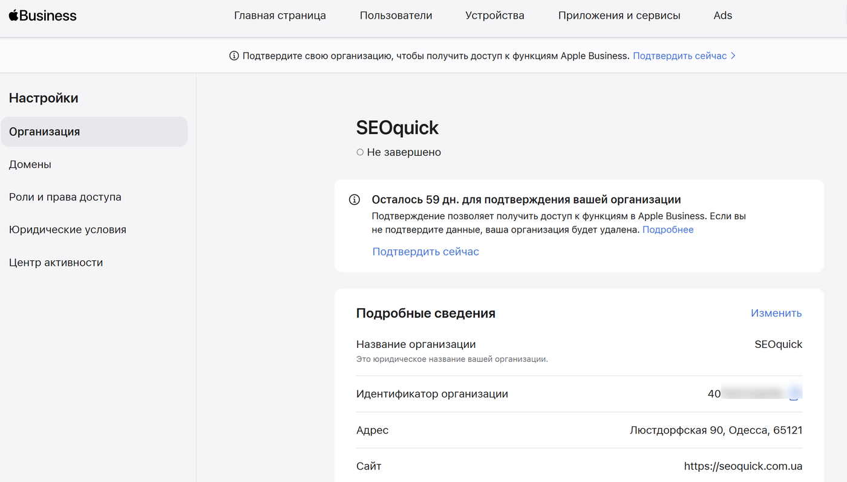The width and height of the screenshot is (847, 482).
Task: Click the info icon in the top banner
Action: pos(234,56)
